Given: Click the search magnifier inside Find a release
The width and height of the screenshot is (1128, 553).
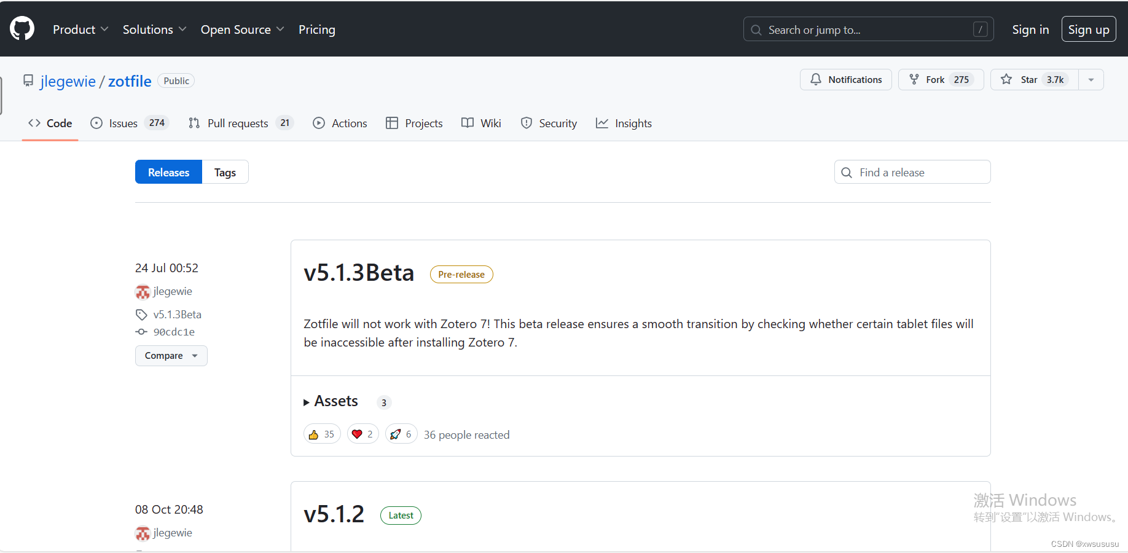Looking at the screenshot, I should coord(847,173).
